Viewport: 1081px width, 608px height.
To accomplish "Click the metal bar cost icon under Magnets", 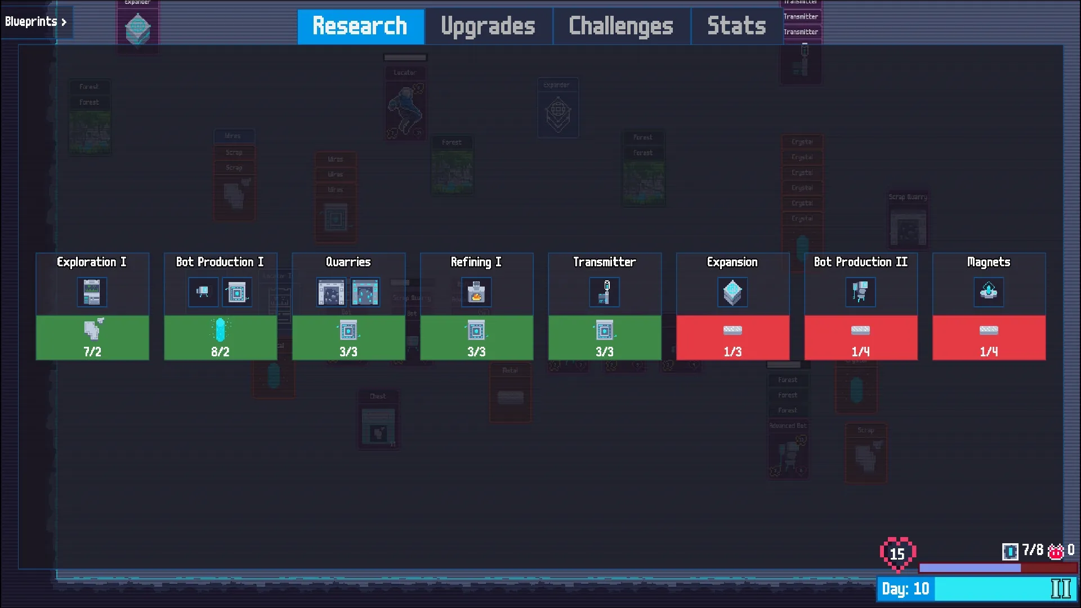I will [989, 330].
